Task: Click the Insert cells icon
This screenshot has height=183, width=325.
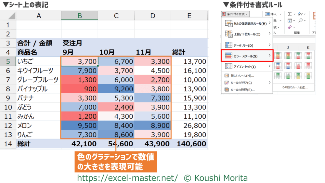Action: (268, 14)
